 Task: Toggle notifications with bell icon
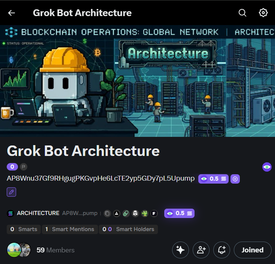(x=221, y=250)
